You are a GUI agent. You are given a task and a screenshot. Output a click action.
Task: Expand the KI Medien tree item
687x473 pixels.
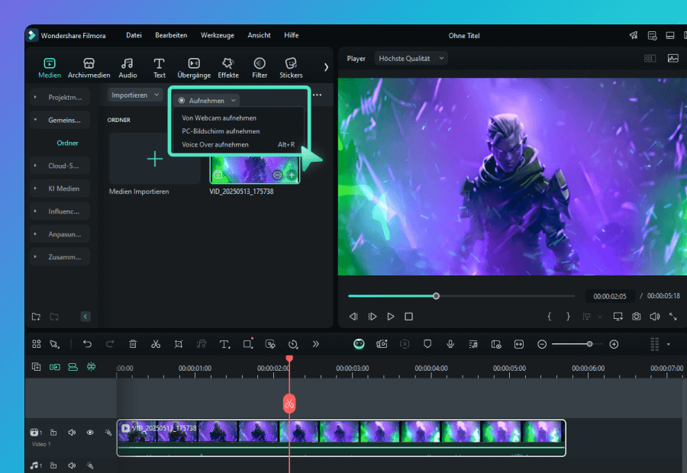(x=60, y=188)
